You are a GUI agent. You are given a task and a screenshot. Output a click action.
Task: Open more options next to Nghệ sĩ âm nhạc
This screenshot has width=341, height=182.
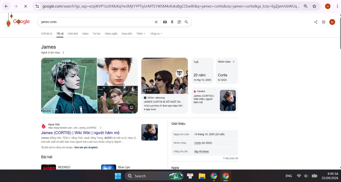click(x=63, y=53)
